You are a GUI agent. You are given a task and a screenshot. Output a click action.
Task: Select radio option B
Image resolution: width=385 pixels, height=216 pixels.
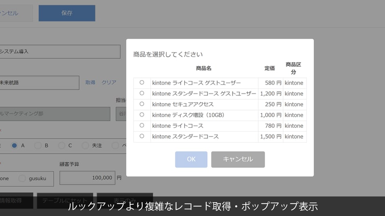pos(38,145)
